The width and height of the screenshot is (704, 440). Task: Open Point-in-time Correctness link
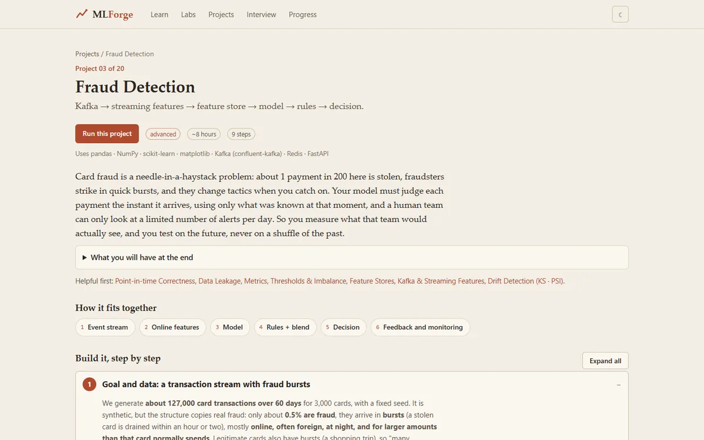155,281
